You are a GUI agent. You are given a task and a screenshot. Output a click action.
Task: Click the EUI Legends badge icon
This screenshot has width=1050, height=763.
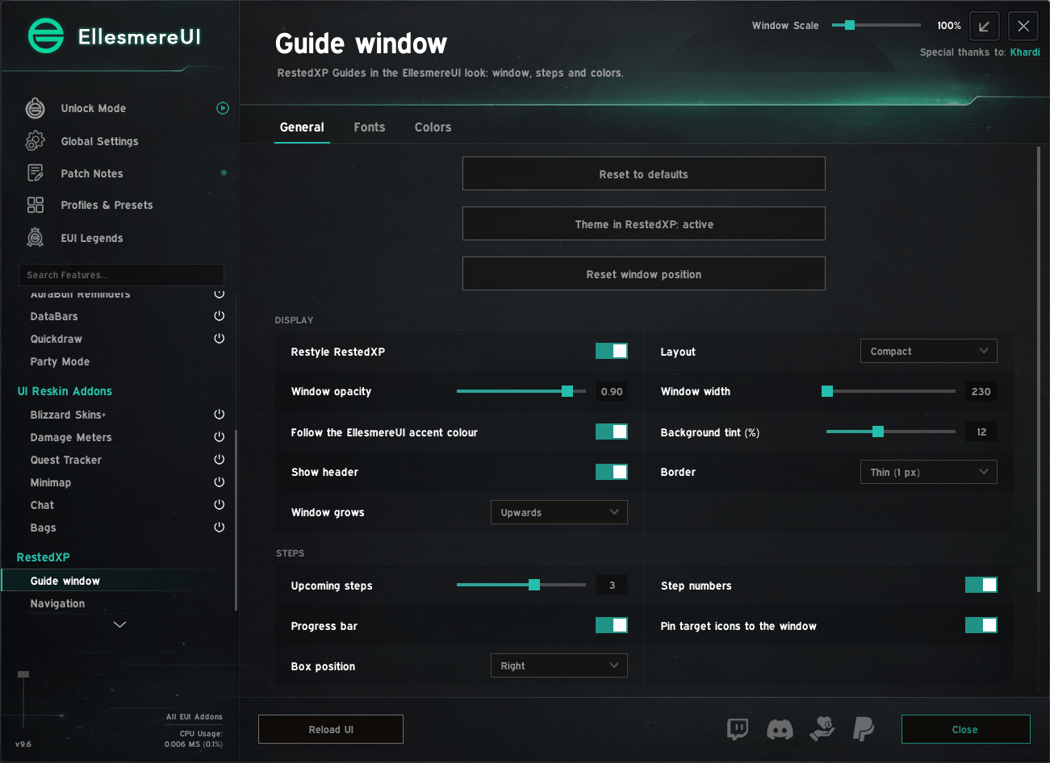(x=36, y=238)
